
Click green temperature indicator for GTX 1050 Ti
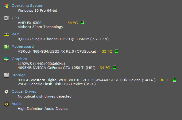click(x=114, y=67)
